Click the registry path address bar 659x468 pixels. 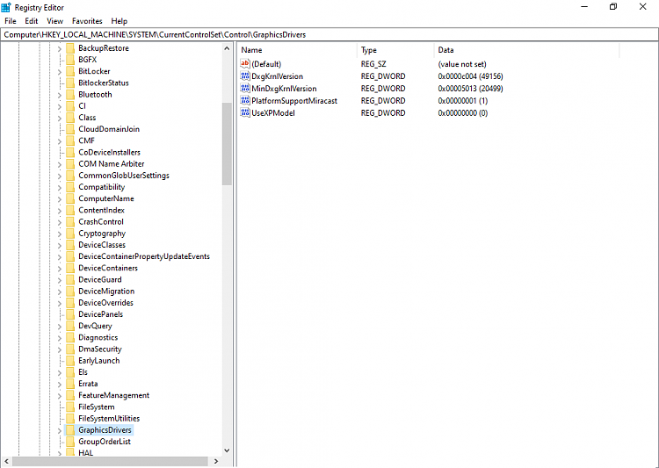tap(329, 34)
